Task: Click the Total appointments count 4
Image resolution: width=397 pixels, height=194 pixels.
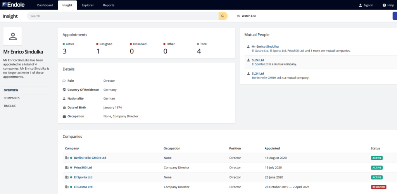Action: 199,52
